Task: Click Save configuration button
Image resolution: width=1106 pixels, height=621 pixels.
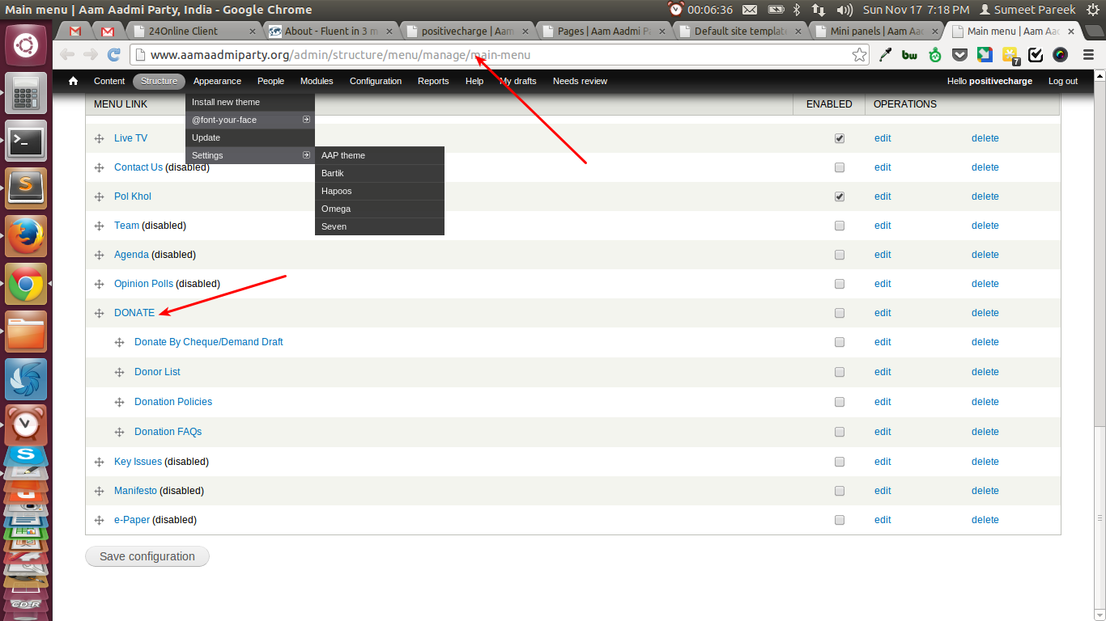Action: point(147,556)
